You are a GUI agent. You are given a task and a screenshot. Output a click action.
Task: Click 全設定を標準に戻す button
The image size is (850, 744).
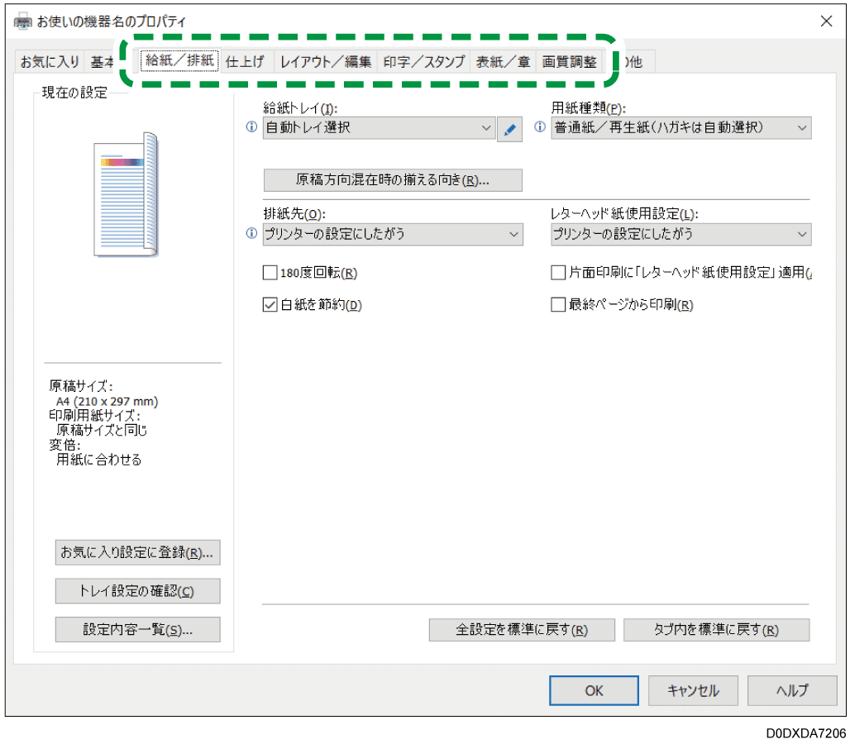521,629
